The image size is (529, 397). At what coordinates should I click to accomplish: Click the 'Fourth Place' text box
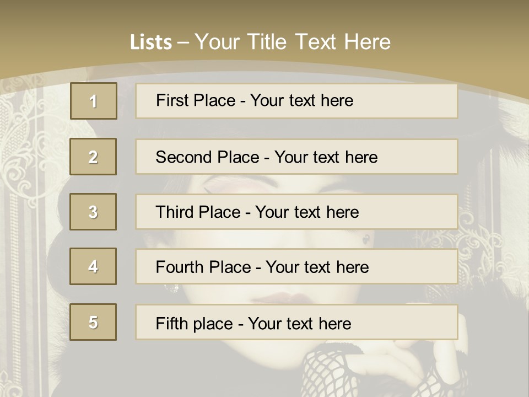pos(296,267)
